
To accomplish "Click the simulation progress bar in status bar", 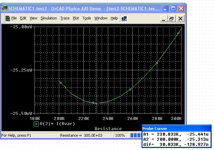I will [x=136, y=135].
